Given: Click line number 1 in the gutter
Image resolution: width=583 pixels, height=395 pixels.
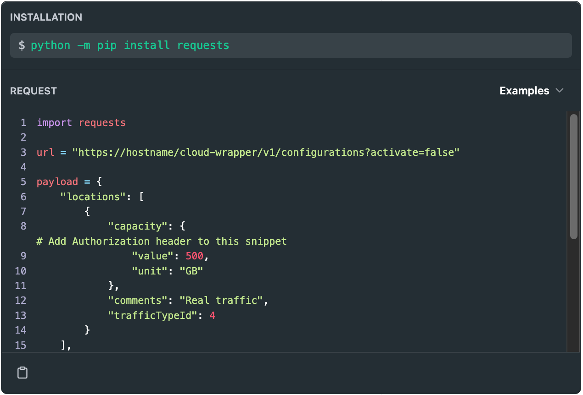Looking at the screenshot, I should 23,123.
